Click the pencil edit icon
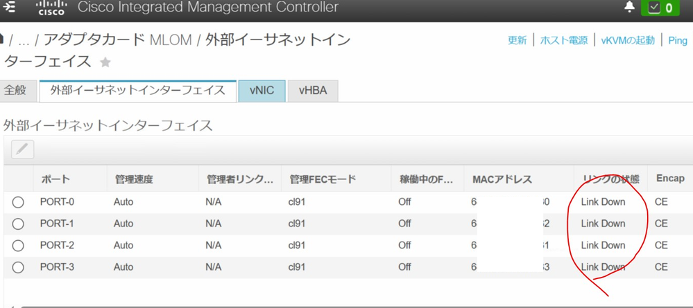Screen dimensions: 693x308 [22, 150]
